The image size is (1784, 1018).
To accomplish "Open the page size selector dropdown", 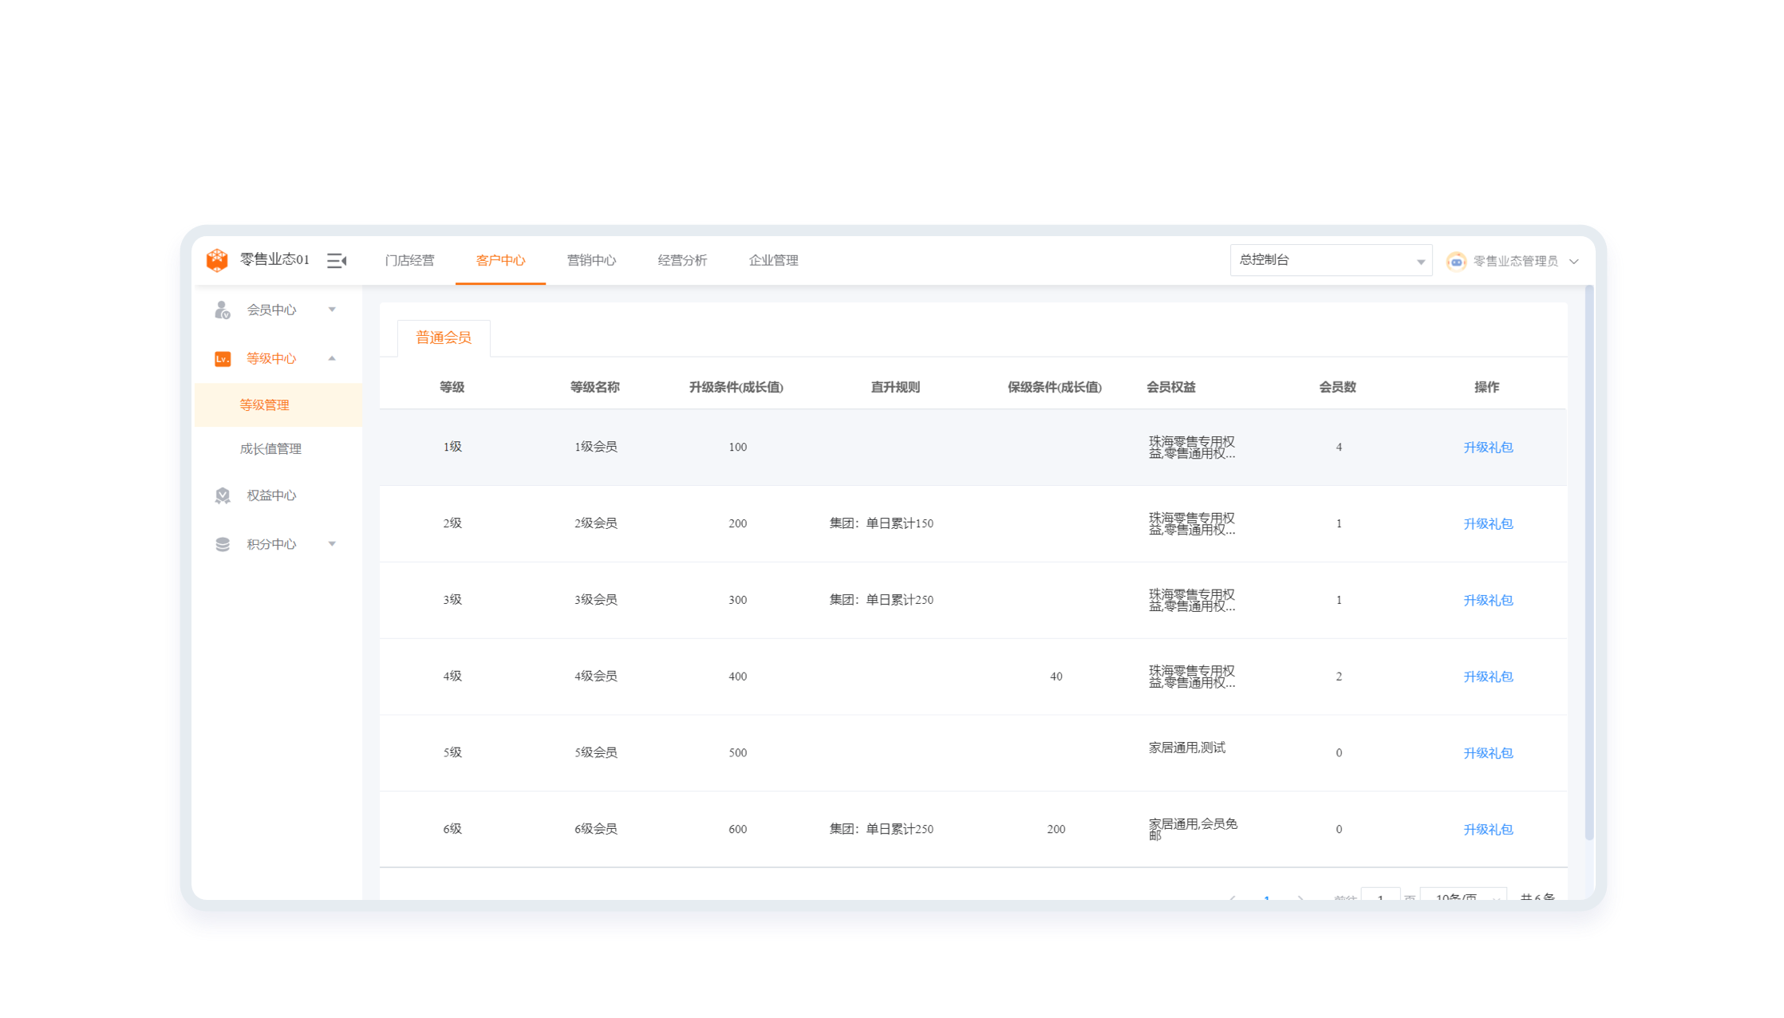I will point(1463,895).
